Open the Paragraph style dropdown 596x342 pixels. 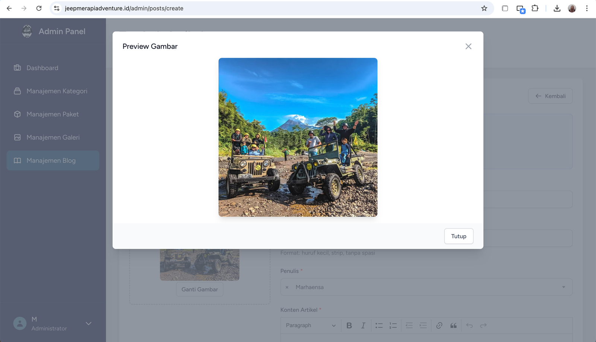pos(310,325)
